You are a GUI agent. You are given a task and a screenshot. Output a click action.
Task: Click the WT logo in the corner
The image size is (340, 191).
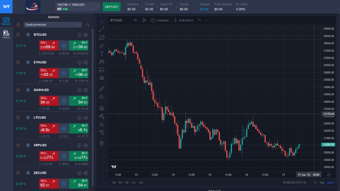(x=6, y=6)
